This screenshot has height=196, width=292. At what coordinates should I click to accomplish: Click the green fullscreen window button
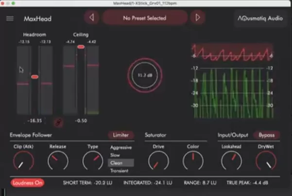13,3
